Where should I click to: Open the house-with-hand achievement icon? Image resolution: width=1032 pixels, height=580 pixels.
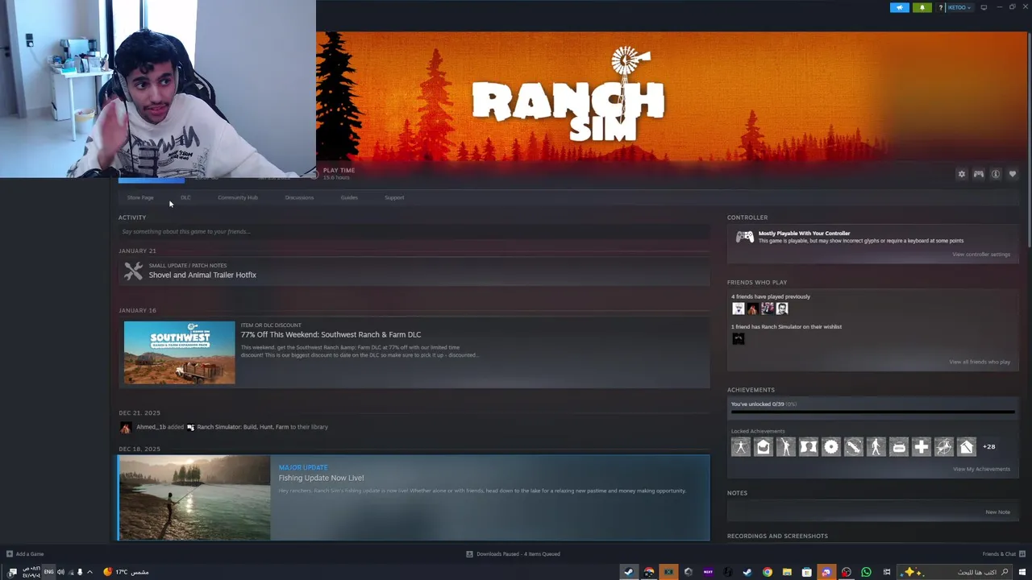[763, 446]
